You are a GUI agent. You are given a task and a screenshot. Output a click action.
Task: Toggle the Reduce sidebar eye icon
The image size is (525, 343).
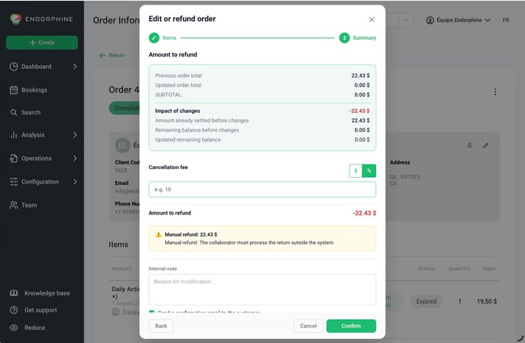pyautogui.click(x=14, y=327)
